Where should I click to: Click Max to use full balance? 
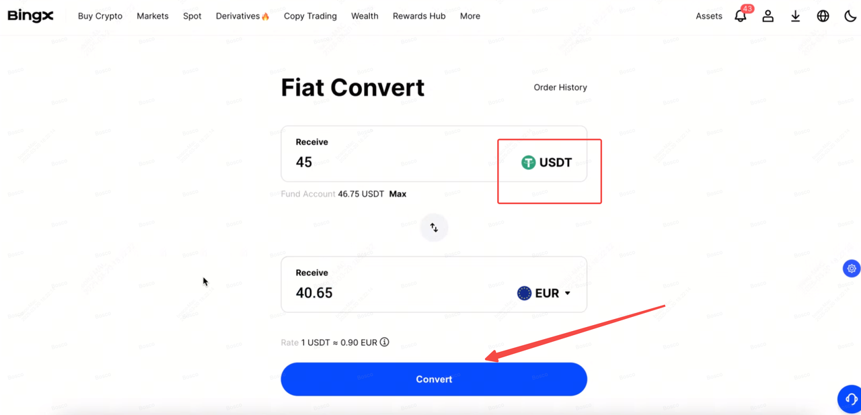(398, 194)
